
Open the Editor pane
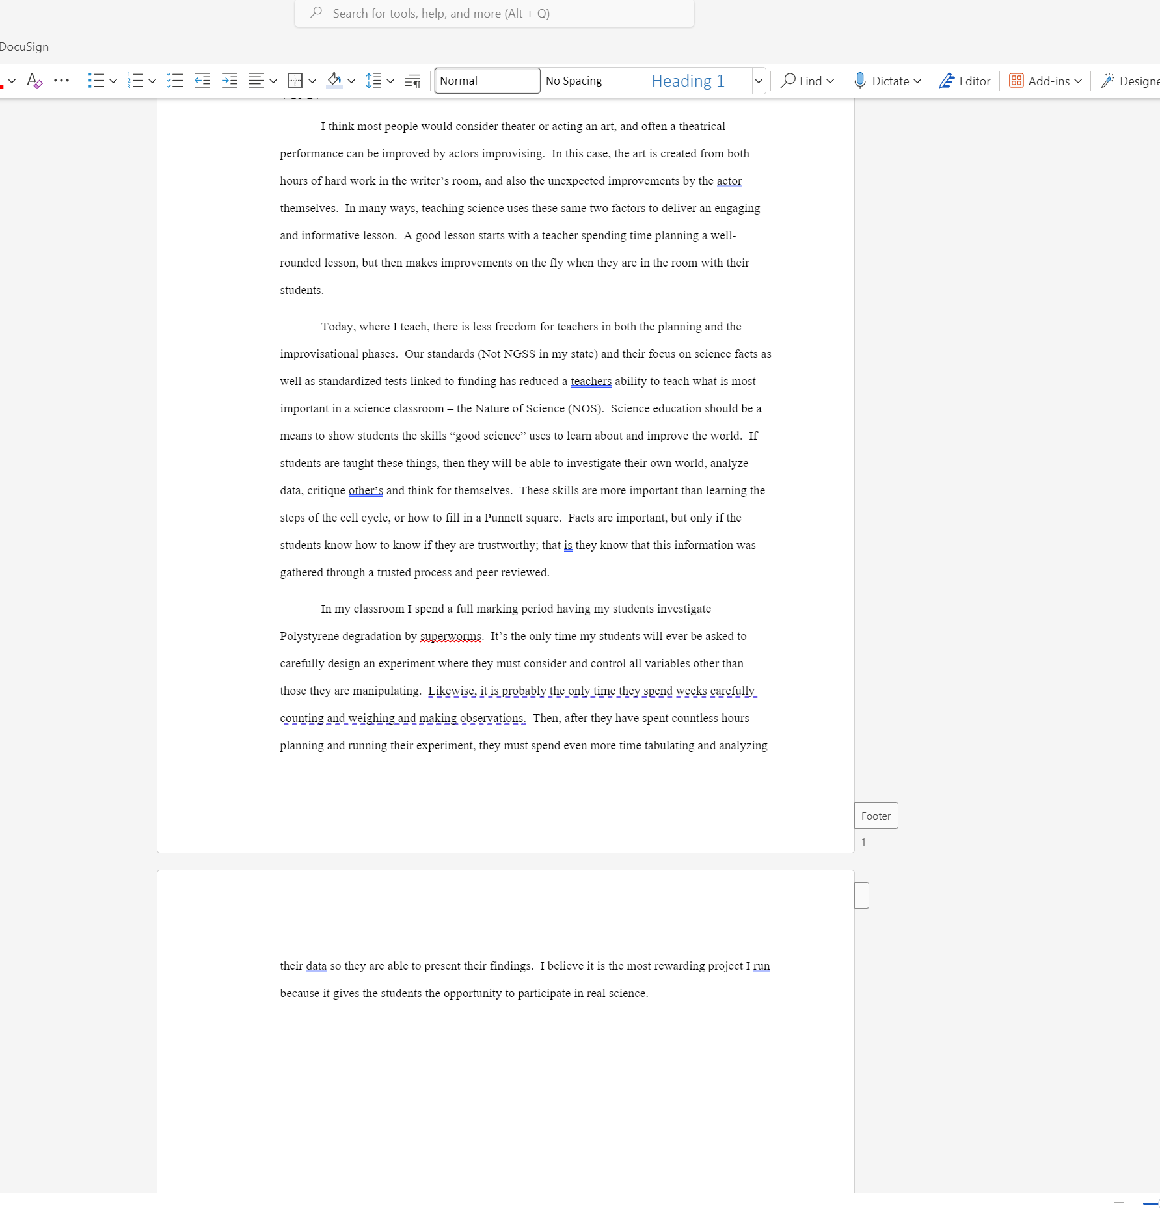click(965, 81)
